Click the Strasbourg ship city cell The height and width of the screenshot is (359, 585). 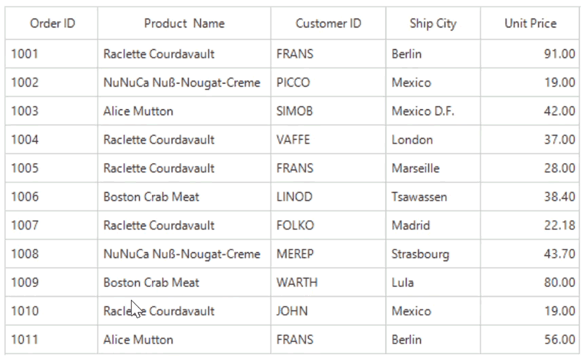[420, 254]
